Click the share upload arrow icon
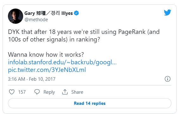 65,92
